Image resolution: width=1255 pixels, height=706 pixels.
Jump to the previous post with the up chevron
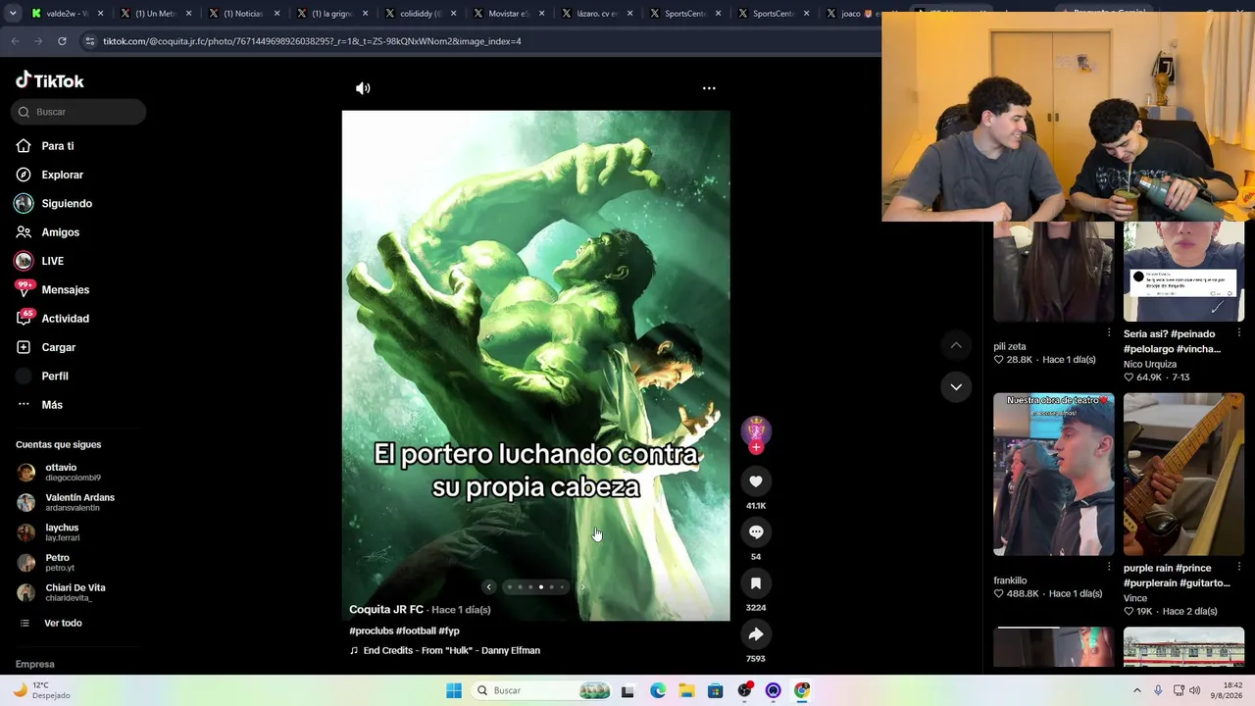pos(956,345)
